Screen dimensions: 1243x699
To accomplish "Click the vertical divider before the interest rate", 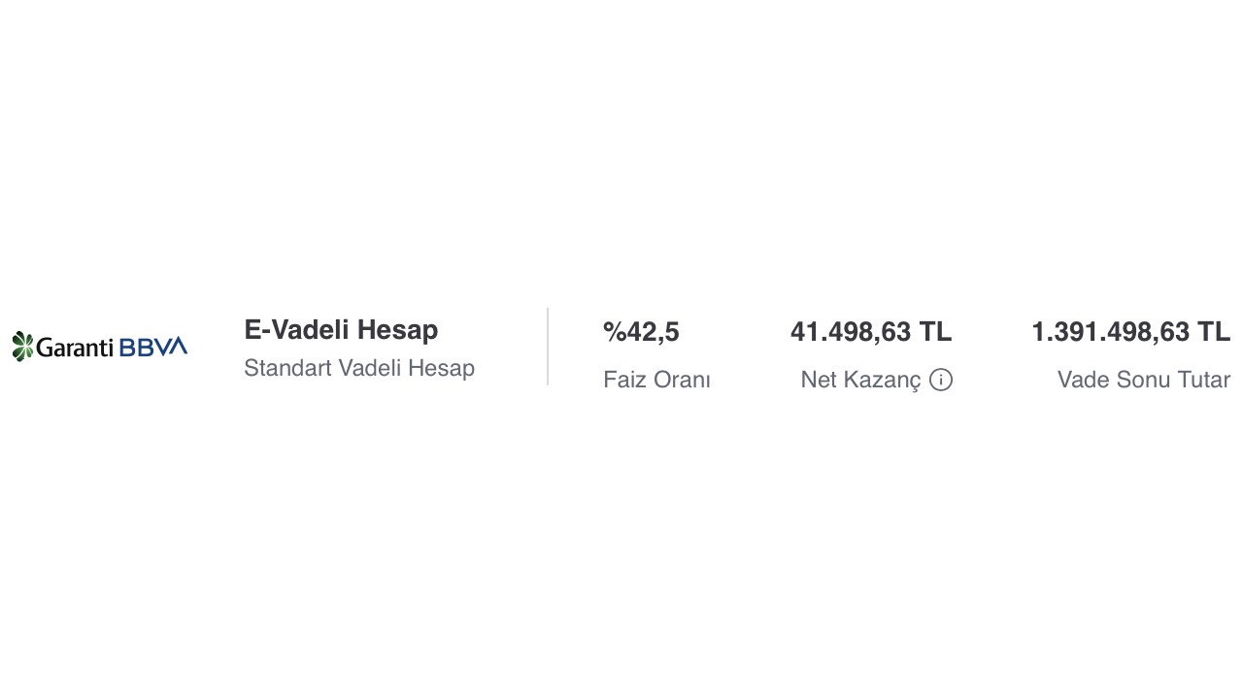I will 548,347.
